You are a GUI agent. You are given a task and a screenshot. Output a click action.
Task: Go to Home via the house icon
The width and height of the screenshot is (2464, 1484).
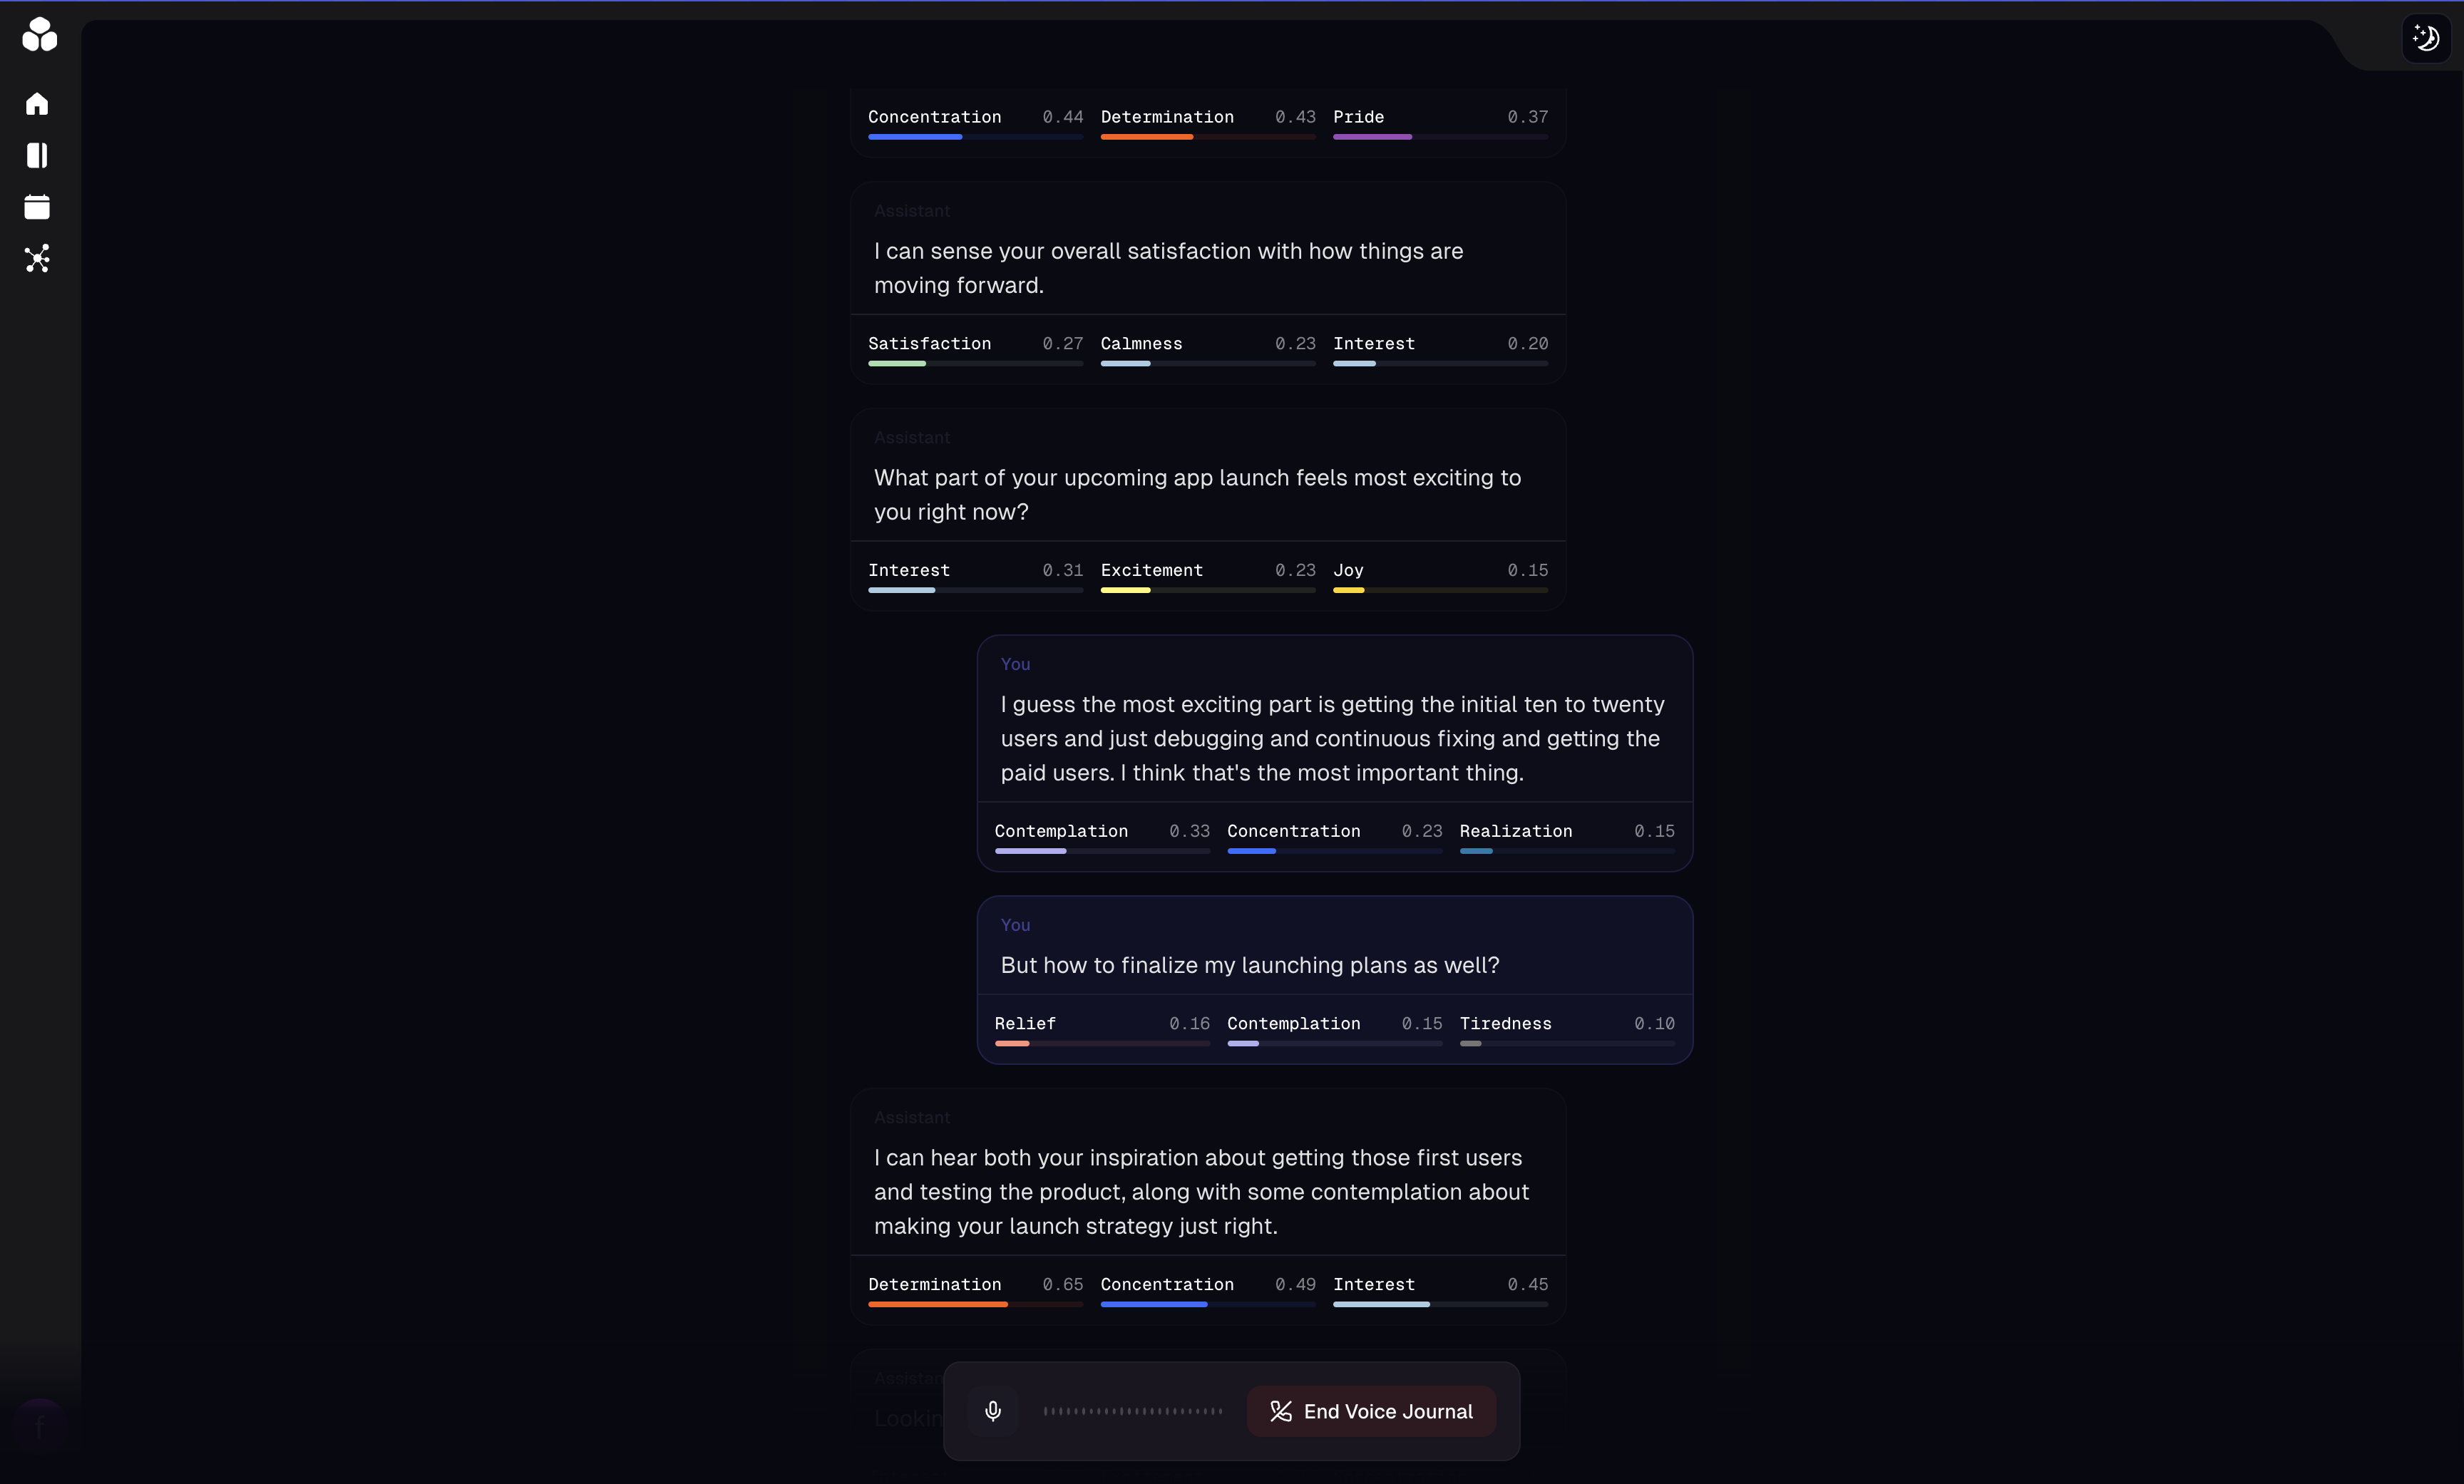tap(37, 104)
